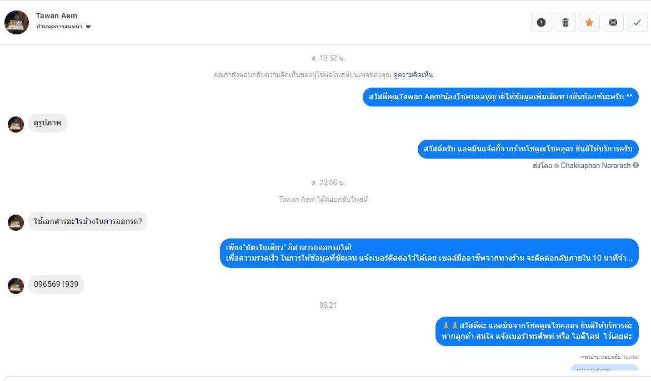Delete conversation with trash icon
The width and height of the screenshot is (651, 381).
[565, 22]
